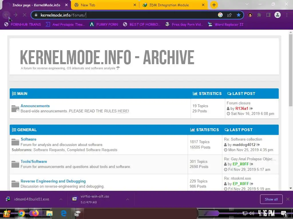Close the New Tab tab

coord(135,5)
